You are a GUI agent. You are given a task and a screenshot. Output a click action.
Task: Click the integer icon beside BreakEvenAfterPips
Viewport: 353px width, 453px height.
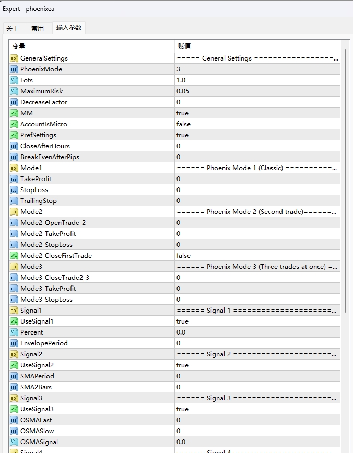pos(14,157)
